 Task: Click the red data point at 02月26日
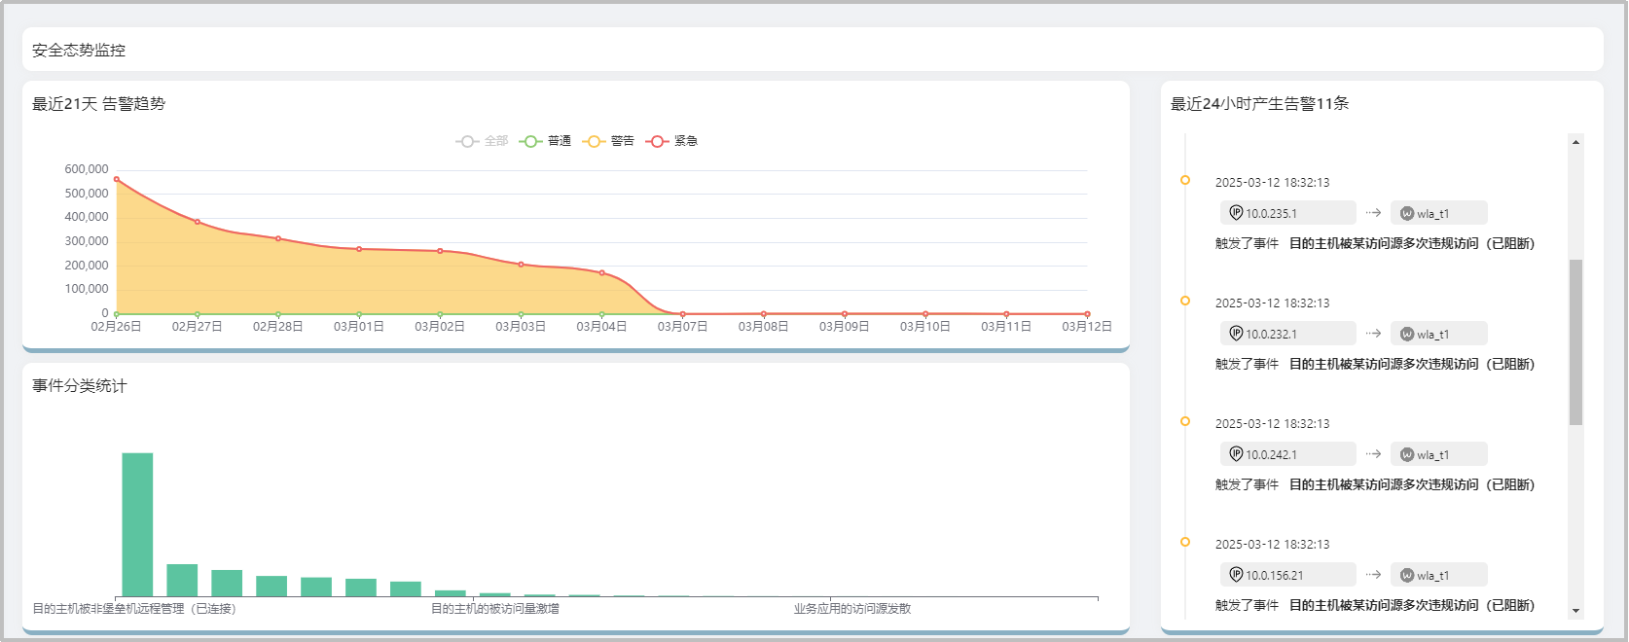coord(117,179)
